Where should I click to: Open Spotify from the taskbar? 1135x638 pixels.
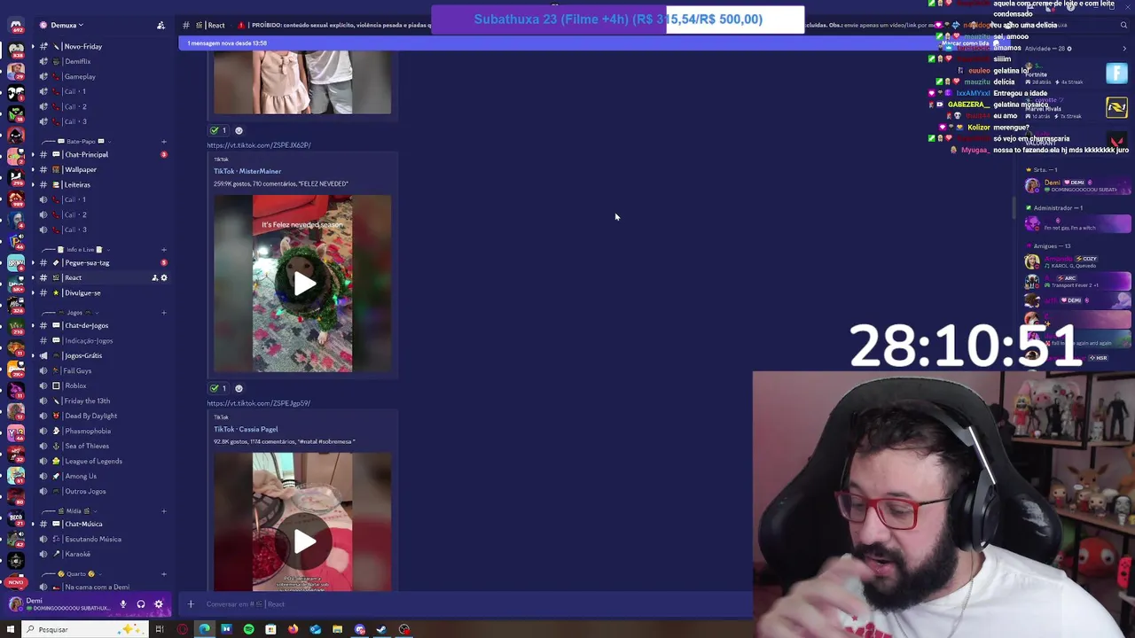click(248, 629)
